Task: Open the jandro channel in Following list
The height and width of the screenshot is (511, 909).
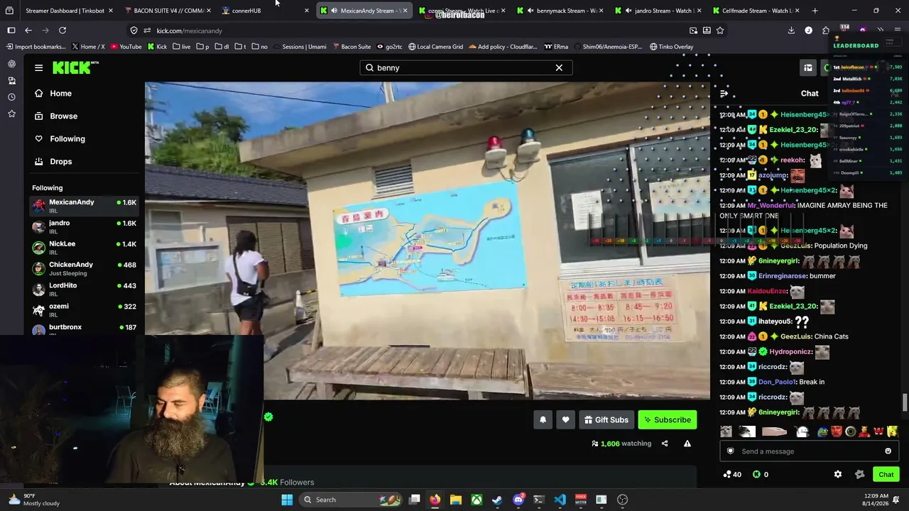Action: (84, 226)
